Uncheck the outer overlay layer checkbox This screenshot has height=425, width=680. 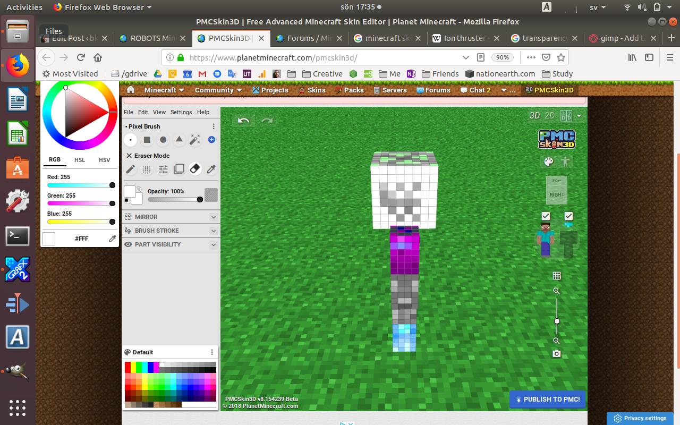tap(568, 216)
